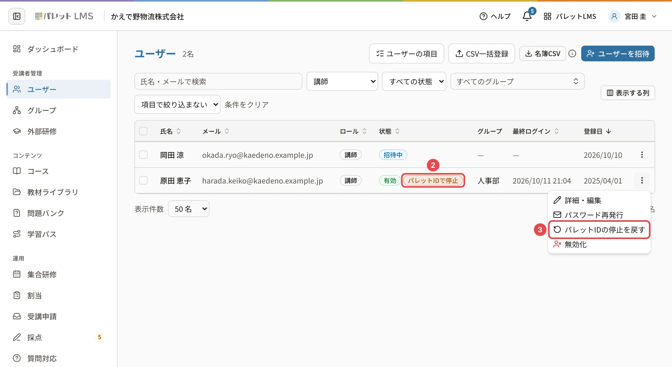
Task: Check the row for 岡田 涼
Action: pyautogui.click(x=143, y=155)
